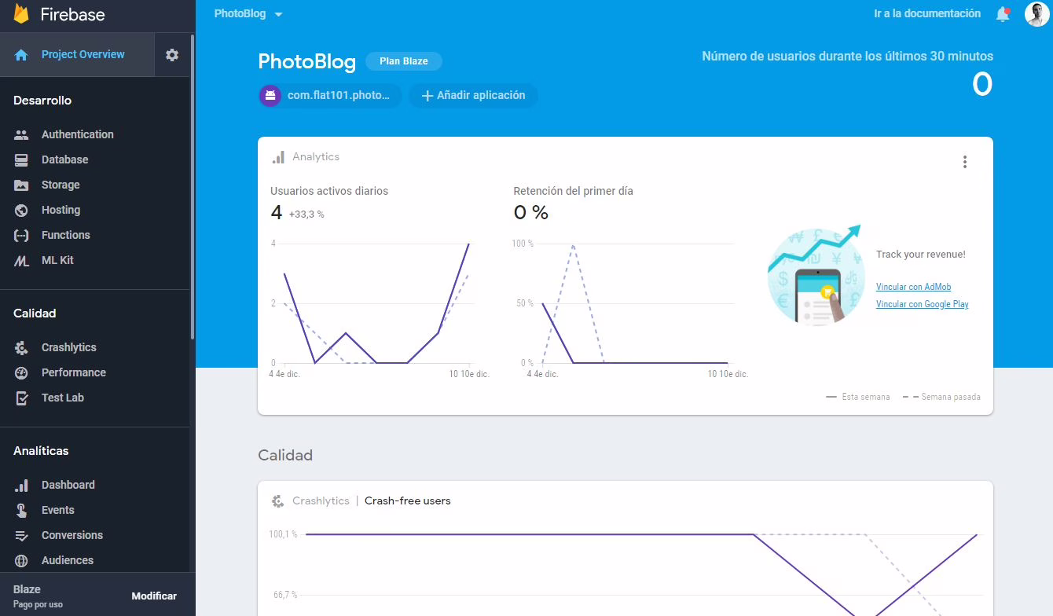
Task: Open project settings gear icon
Action: pos(172,55)
